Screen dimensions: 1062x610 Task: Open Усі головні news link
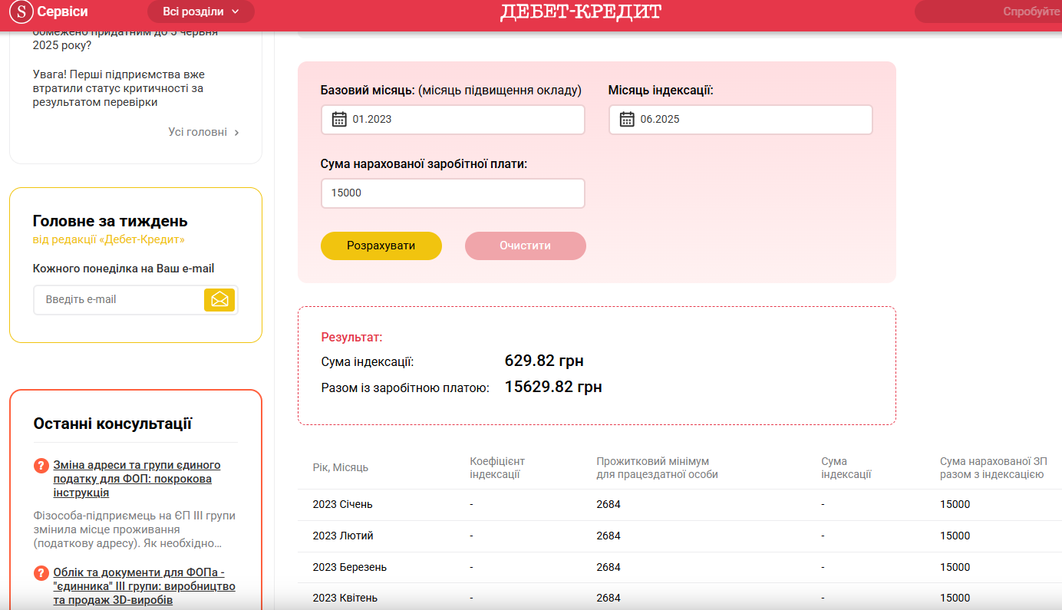tap(203, 132)
